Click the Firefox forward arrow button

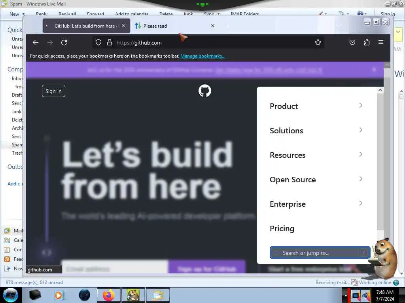tap(50, 43)
